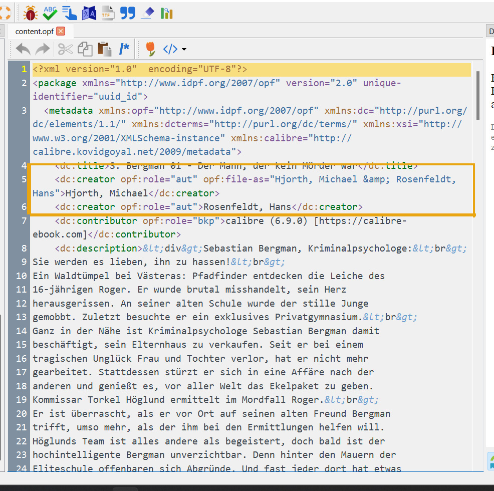This screenshot has width=494, height=491.
Task: Click the text encoding="UTF-8"
Action: (192, 69)
